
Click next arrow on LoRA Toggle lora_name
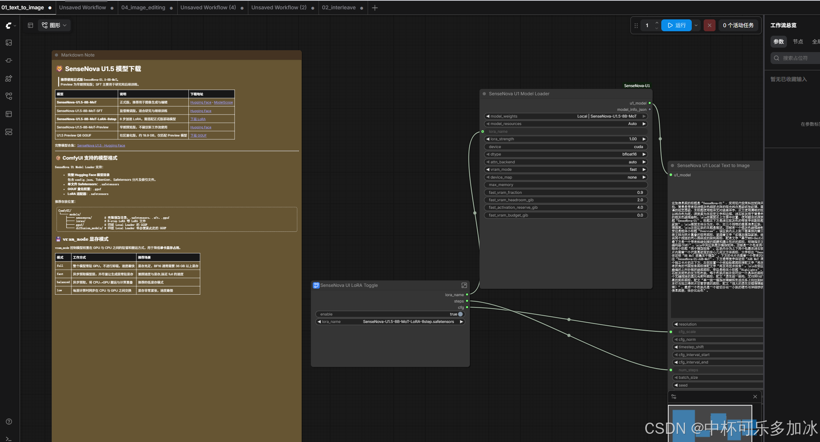click(461, 322)
